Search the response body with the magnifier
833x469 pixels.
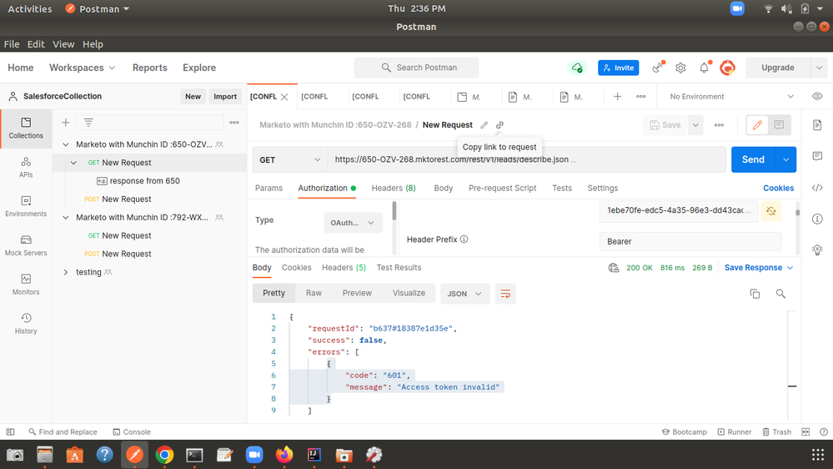click(x=780, y=294)
